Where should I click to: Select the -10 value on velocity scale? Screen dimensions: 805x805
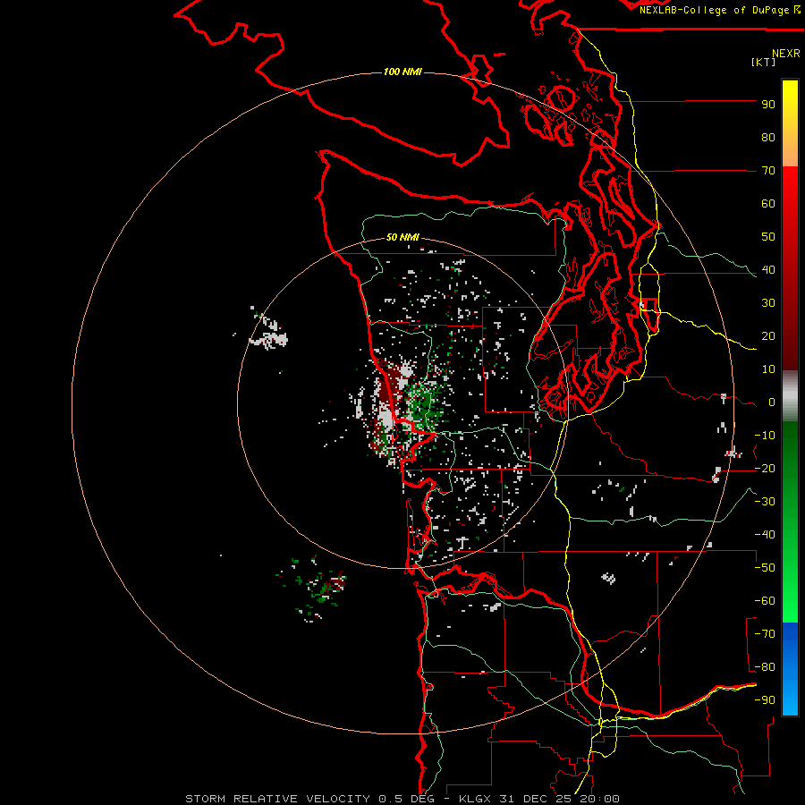(765, 436)
